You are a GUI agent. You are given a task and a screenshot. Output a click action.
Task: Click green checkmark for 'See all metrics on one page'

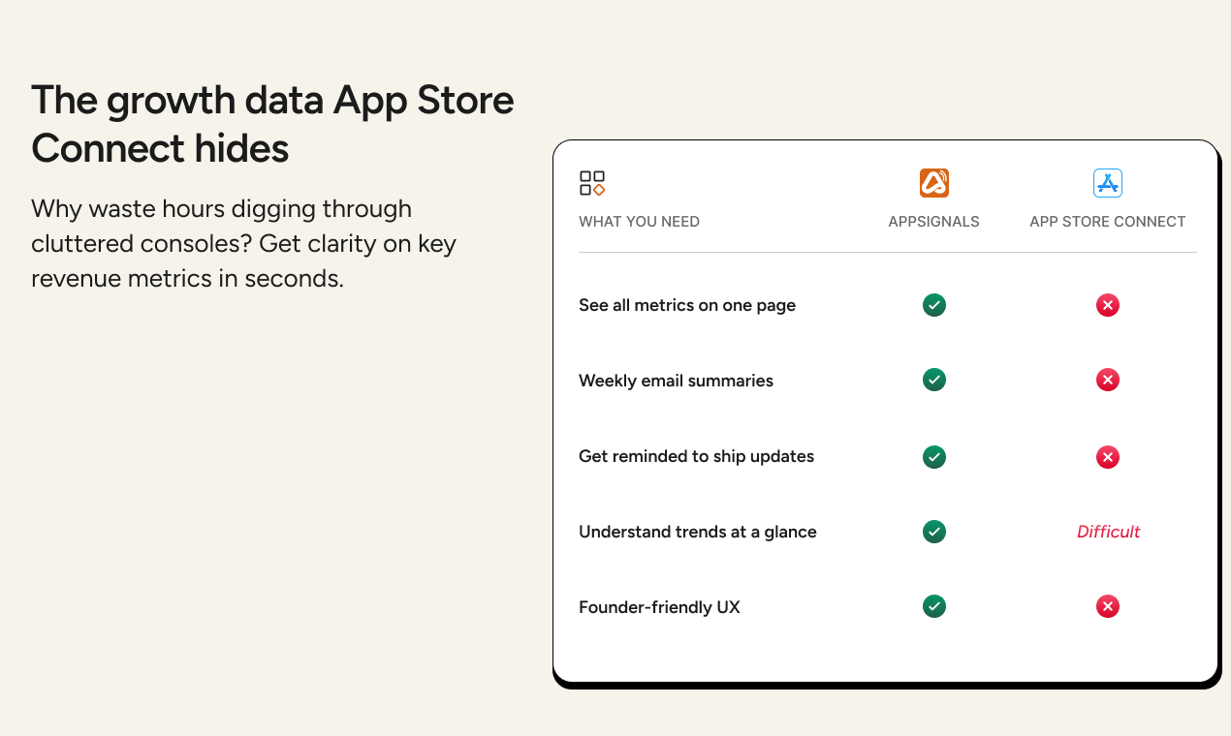934,305
